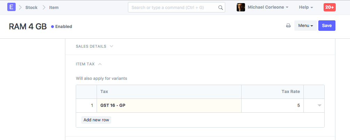Open the Michael Corleone user menu
350x140 pixels.
pos(268,7)
